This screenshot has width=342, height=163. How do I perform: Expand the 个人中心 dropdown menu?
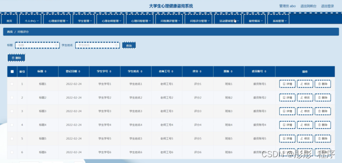pyautogui.click(x=30, y=20)
